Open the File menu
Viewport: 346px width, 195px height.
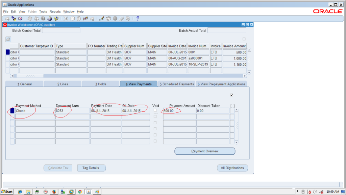(6, 12)
